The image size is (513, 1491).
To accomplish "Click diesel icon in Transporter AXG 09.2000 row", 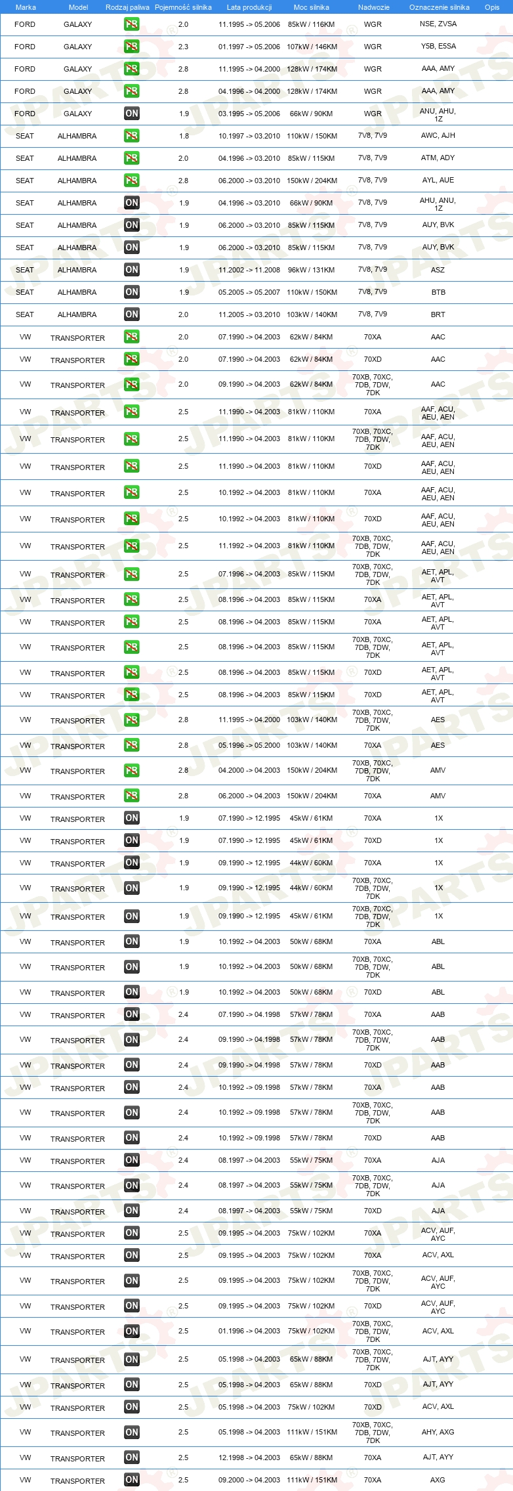I will point(131,1480).
